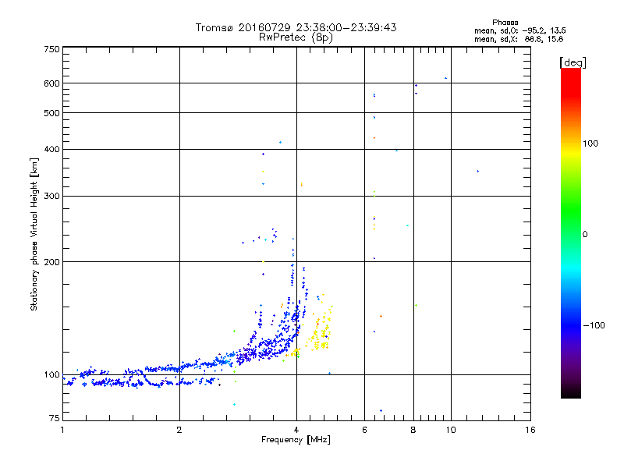Click the y-axis tick label '100'
This screenshot has width=624, height=468.
point(51,375)
